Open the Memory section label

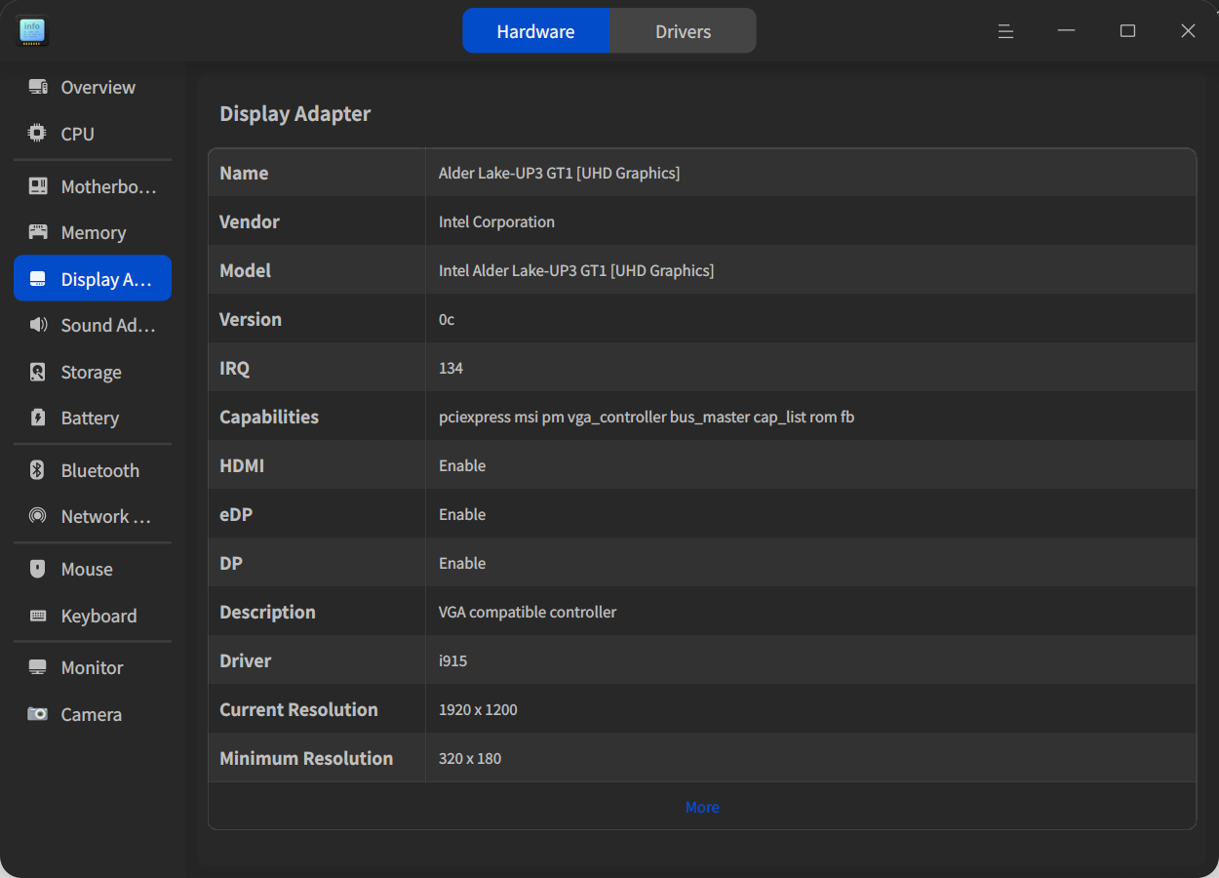tap(94, 232)
